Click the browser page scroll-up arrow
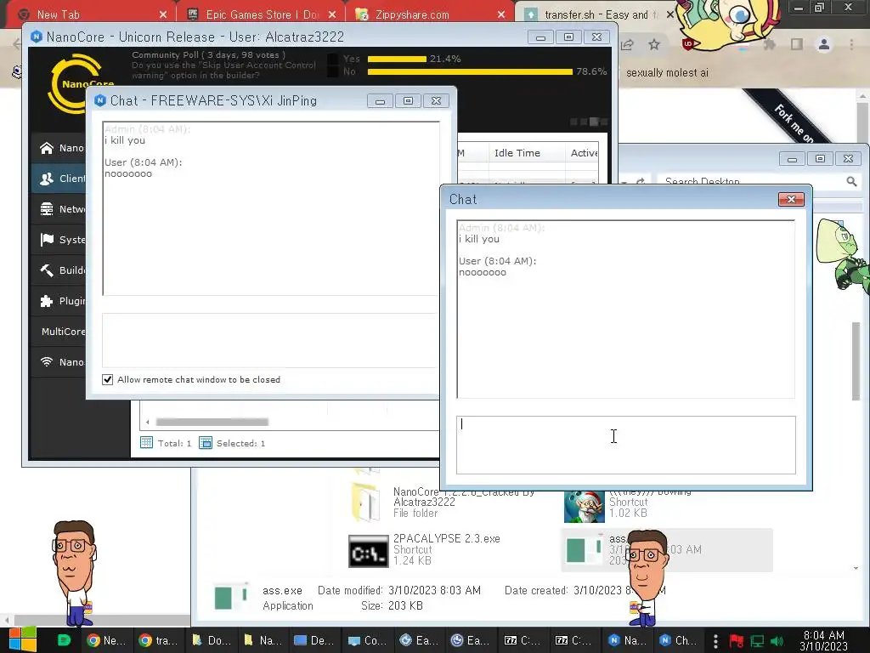 (863, 95)
